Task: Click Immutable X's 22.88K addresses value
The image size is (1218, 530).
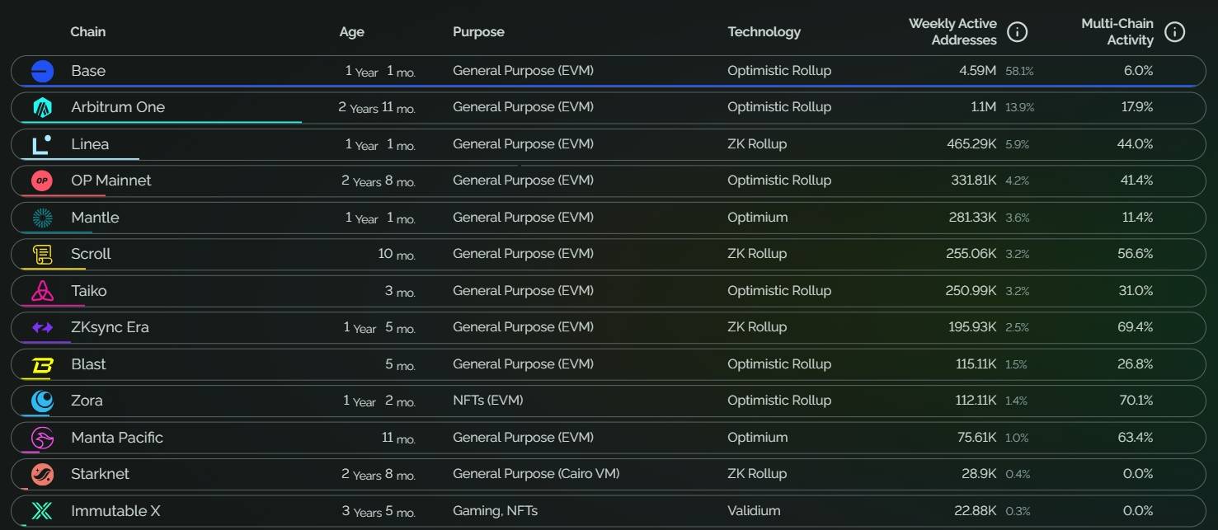Action: pos(976,511)
